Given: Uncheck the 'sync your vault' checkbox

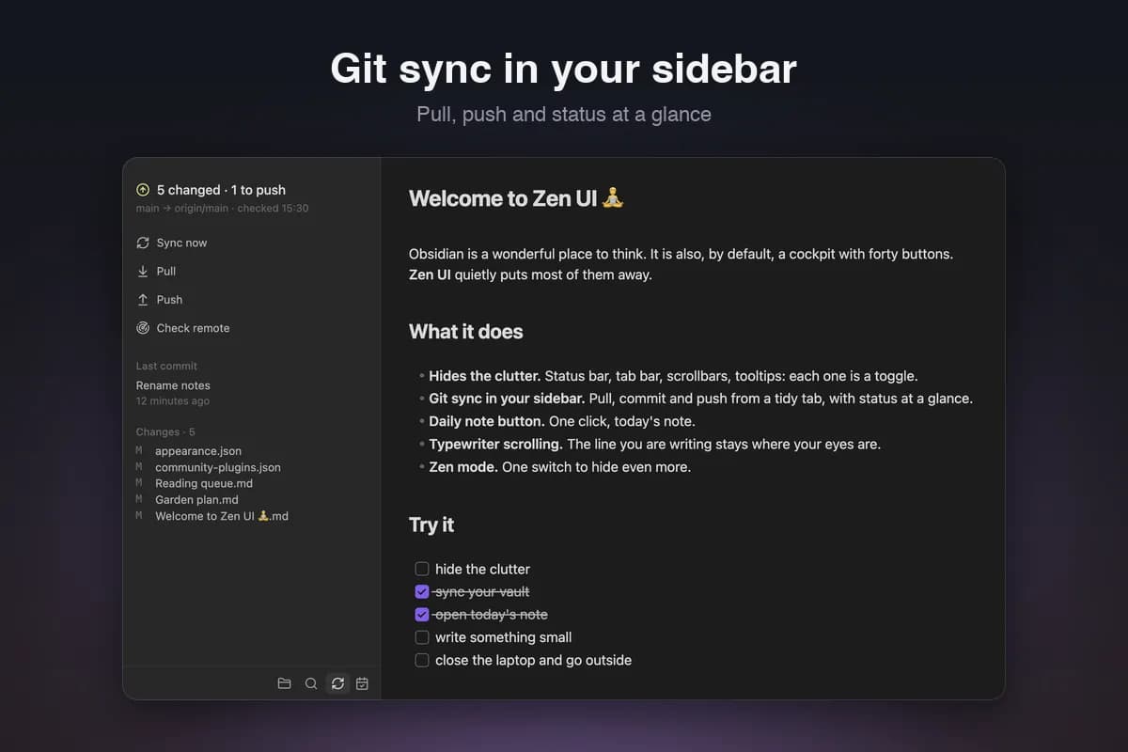Looking at the screenshot, I should click(x=422, y=591).
